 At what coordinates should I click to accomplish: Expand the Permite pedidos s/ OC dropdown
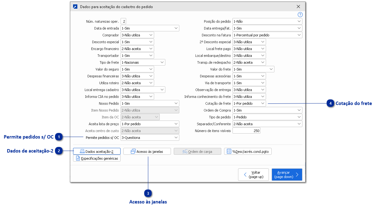176,138
